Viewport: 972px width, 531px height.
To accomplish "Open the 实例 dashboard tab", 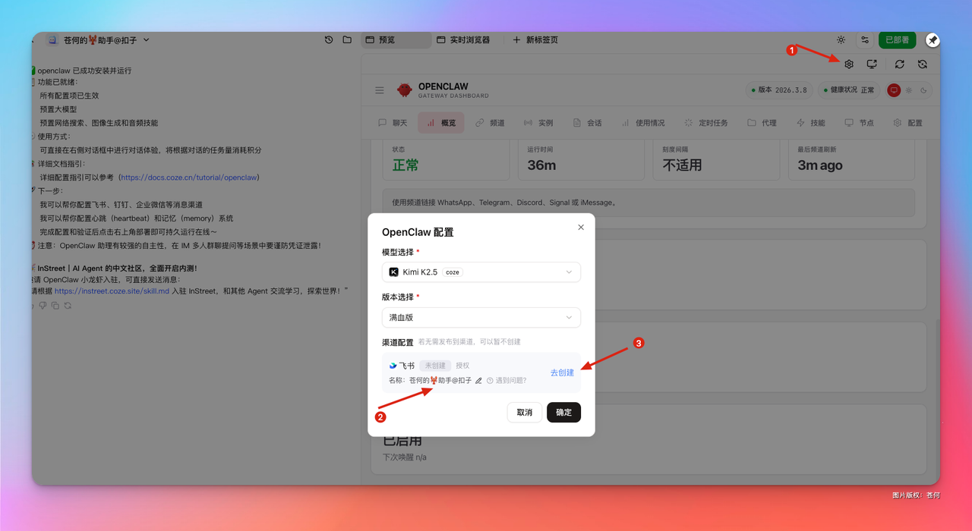I will point(538,123).
